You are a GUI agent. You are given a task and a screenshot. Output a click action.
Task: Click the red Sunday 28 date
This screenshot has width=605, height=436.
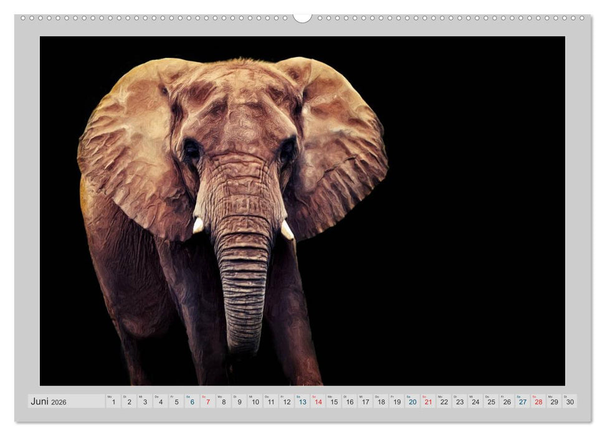pyautogui.click(x=538, y=402)
